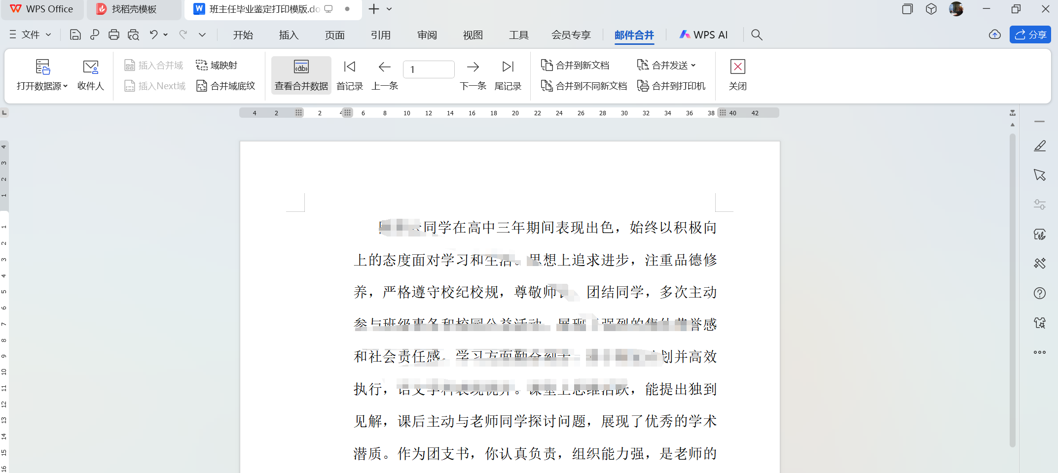Expand the 打开数据源 dropdown
Screen dimensions: 1058x473
click(42, 86)
